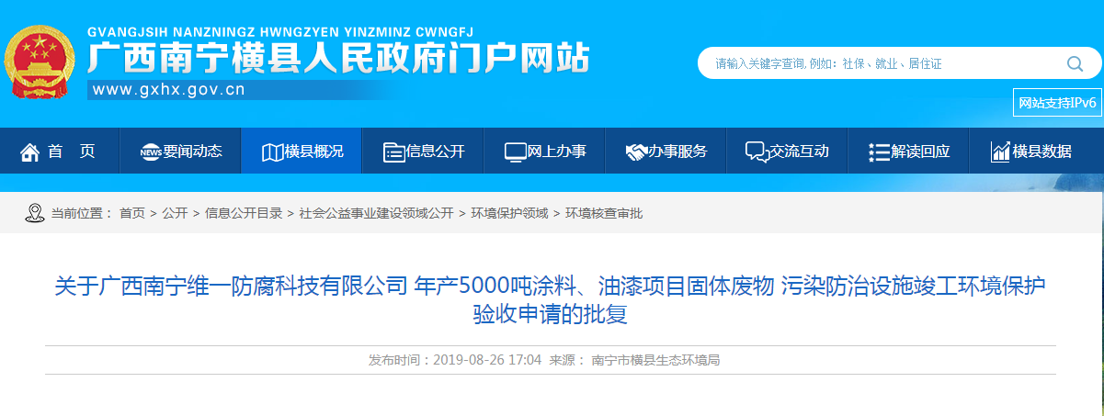Image resolution: width=1104 pixels, height=416 pixels.
Task: Select the 办事服务 menu item
Action: click(x=666, y=151)
